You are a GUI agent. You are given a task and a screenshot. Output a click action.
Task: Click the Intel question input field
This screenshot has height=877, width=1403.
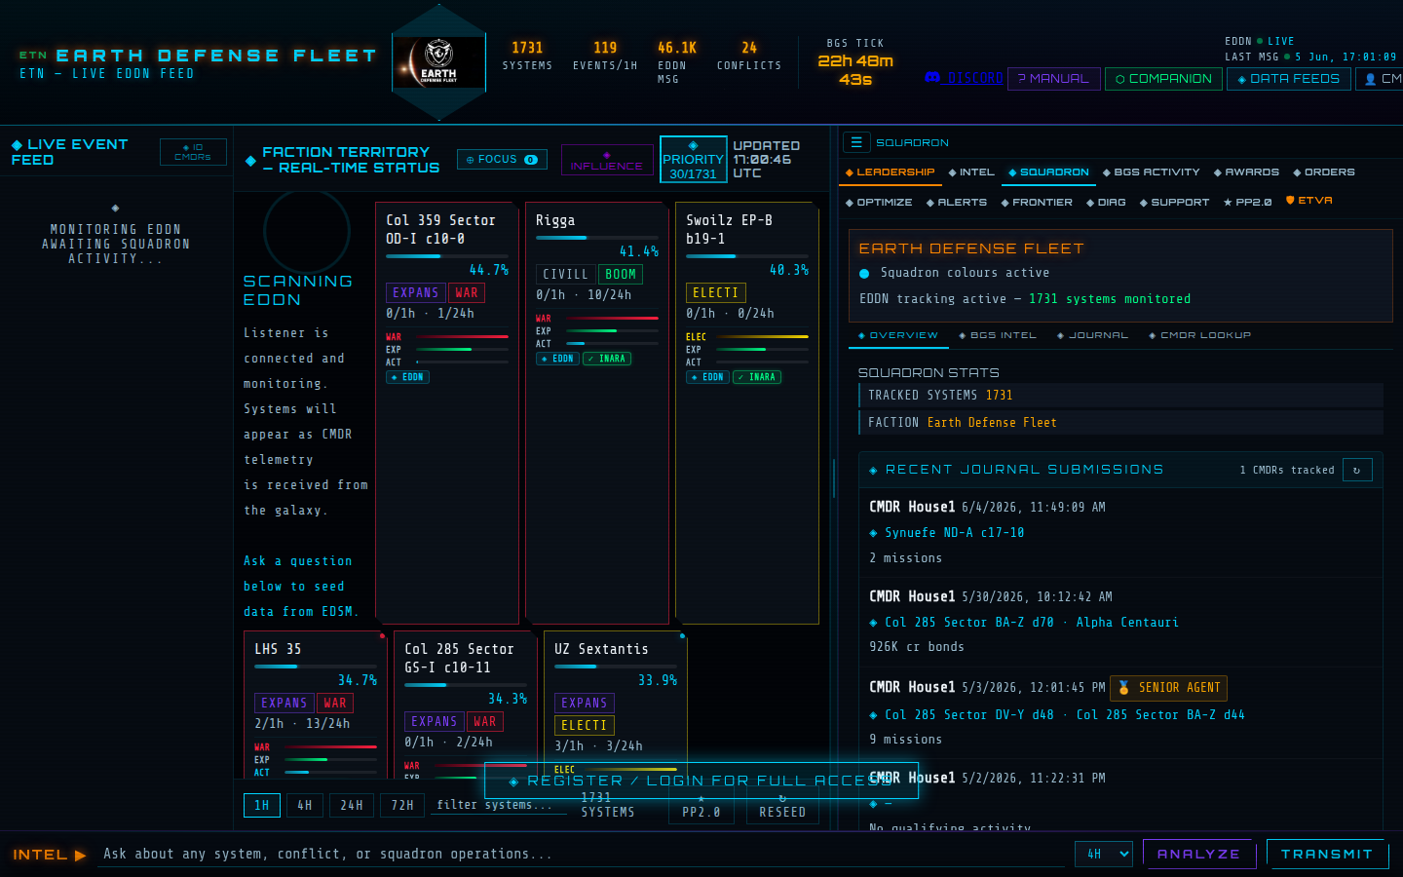coord(581,854)
